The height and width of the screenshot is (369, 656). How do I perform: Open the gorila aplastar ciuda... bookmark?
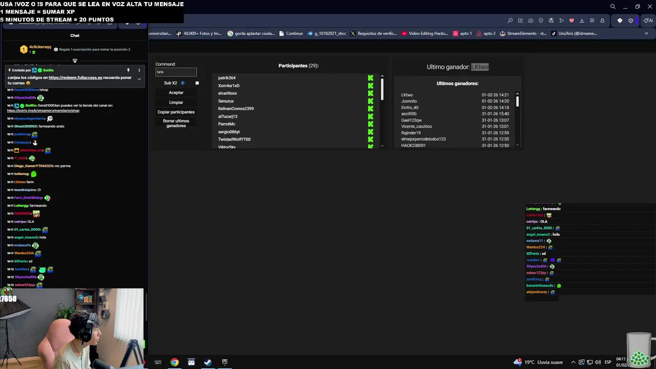[251, 33]
